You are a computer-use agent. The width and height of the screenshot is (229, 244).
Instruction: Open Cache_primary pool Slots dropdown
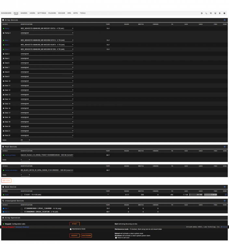coord(25,160)
